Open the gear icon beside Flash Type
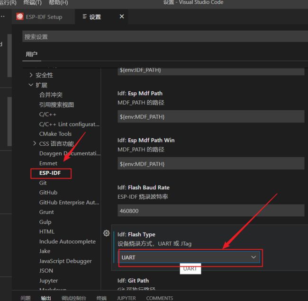Image resolution: width=308 pixels, height=301 pixels. [x=107, y=233]
